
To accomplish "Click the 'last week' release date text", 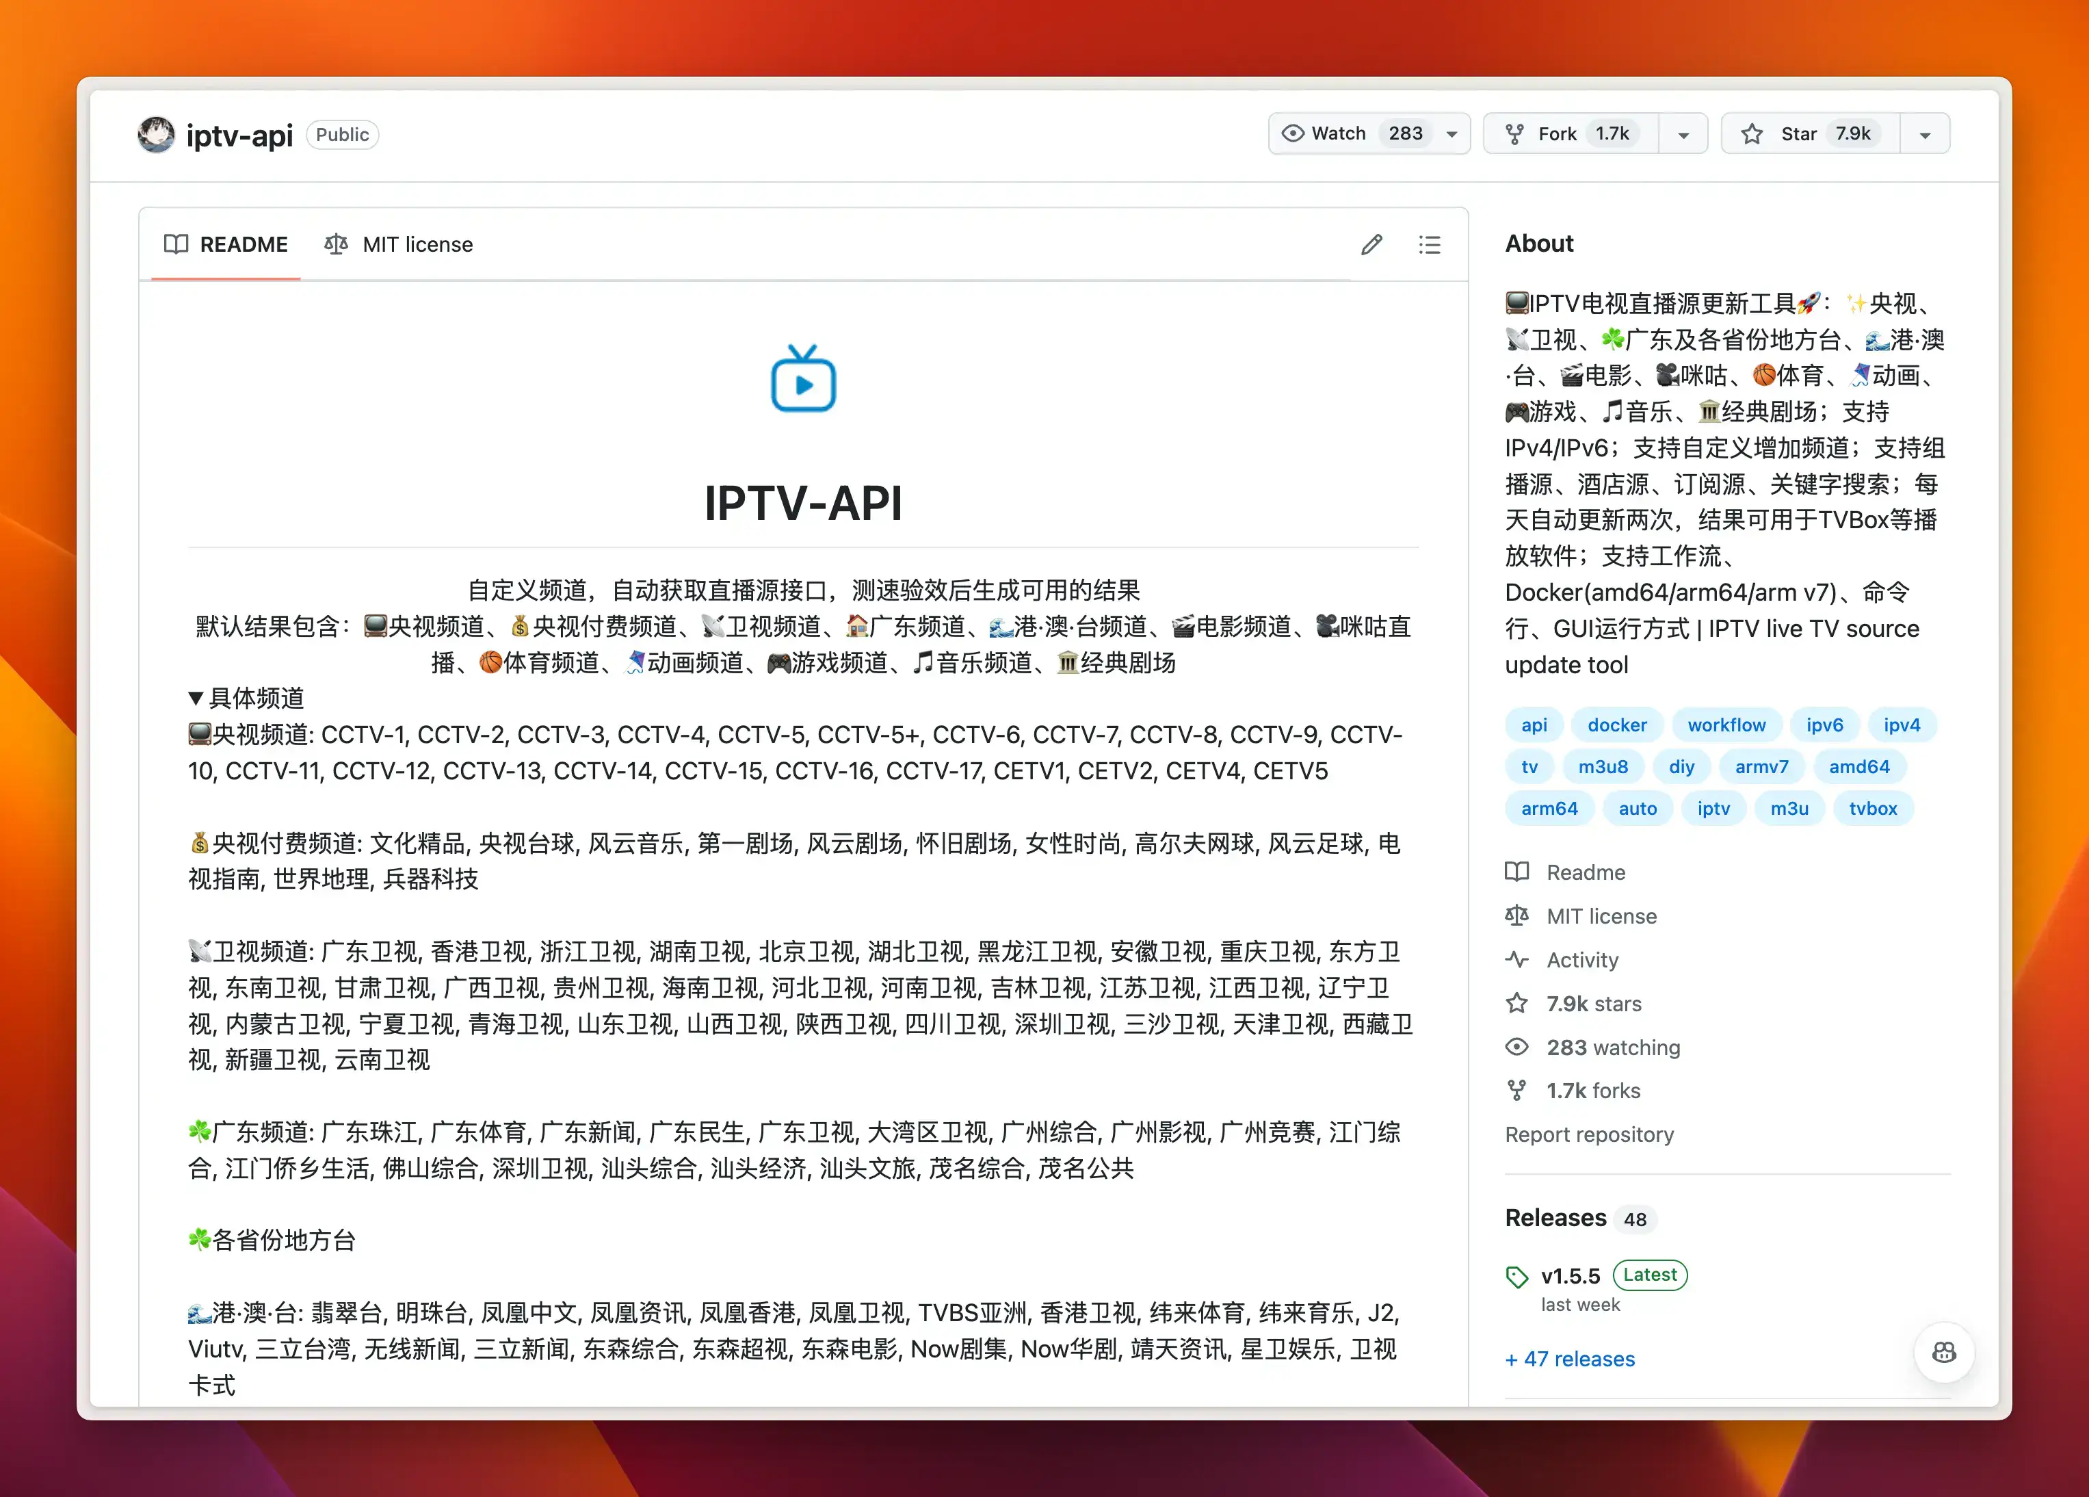I will click(1579, 1305).
